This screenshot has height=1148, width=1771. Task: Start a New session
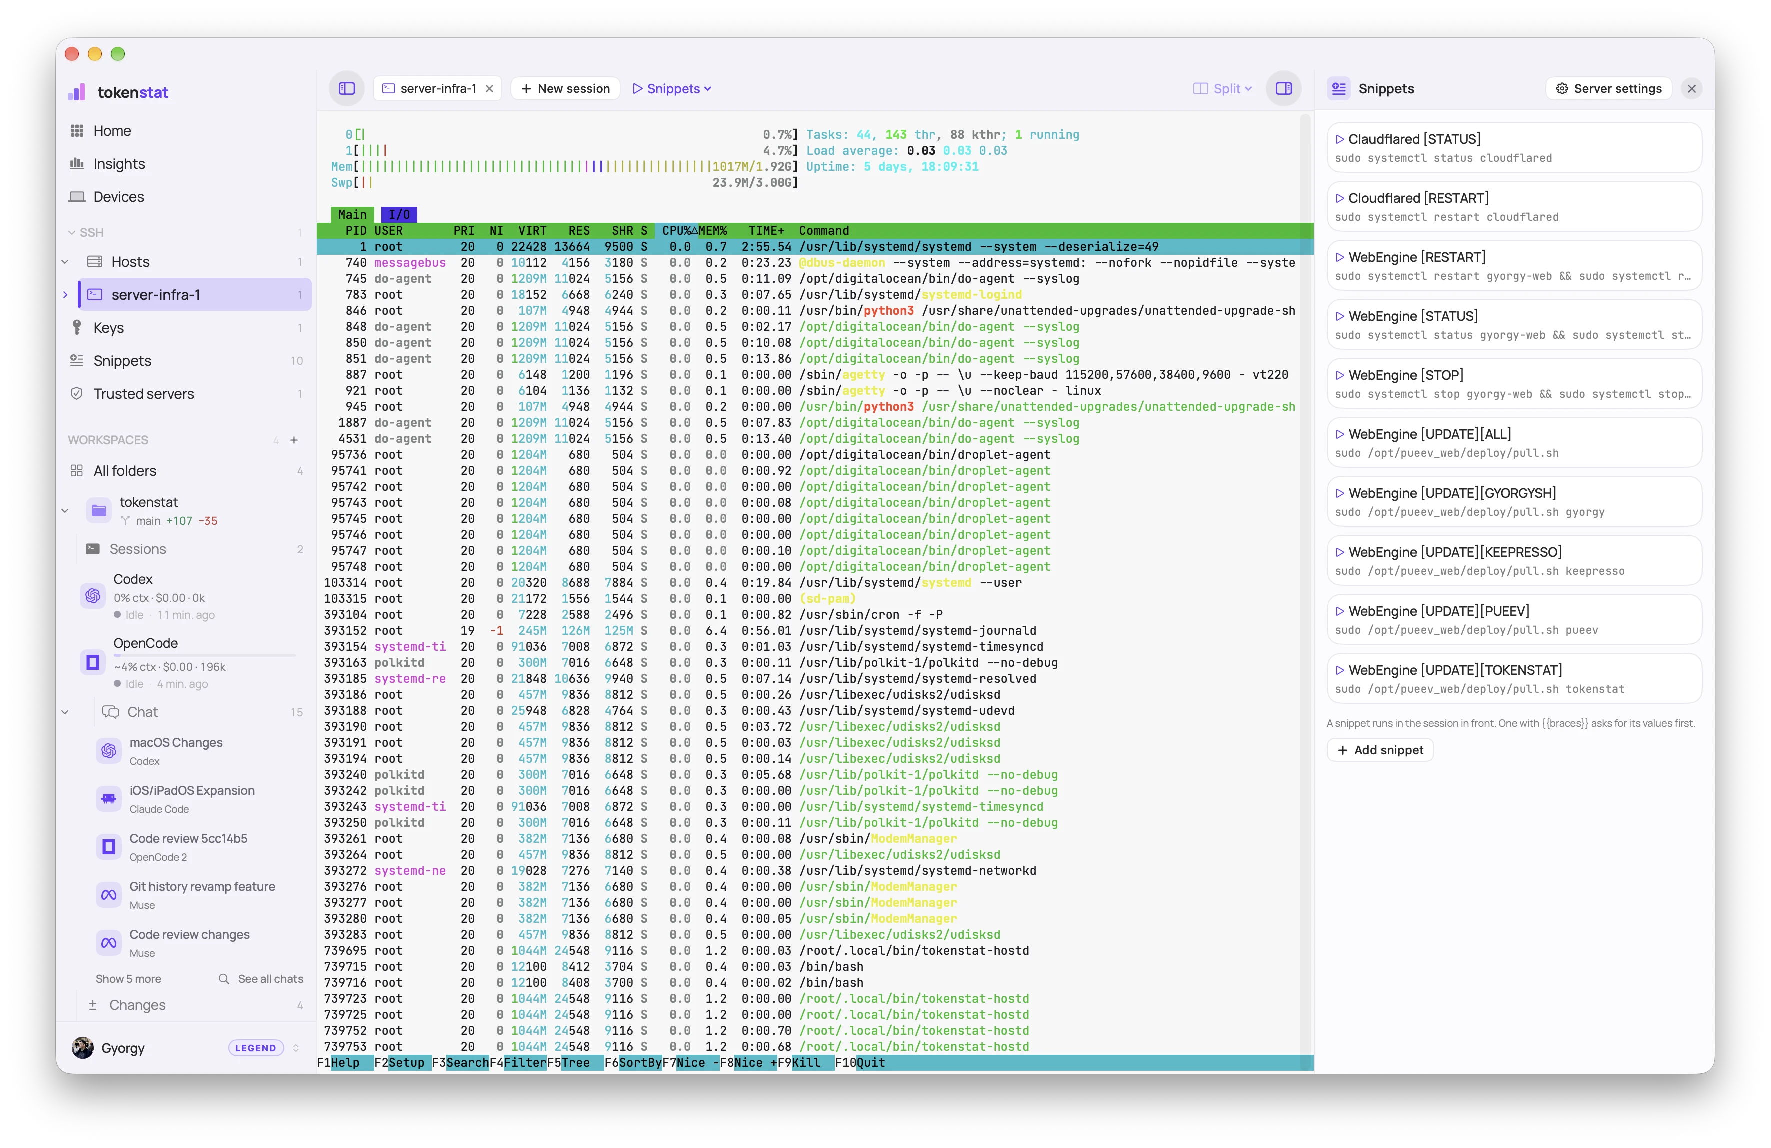point(565,88)
